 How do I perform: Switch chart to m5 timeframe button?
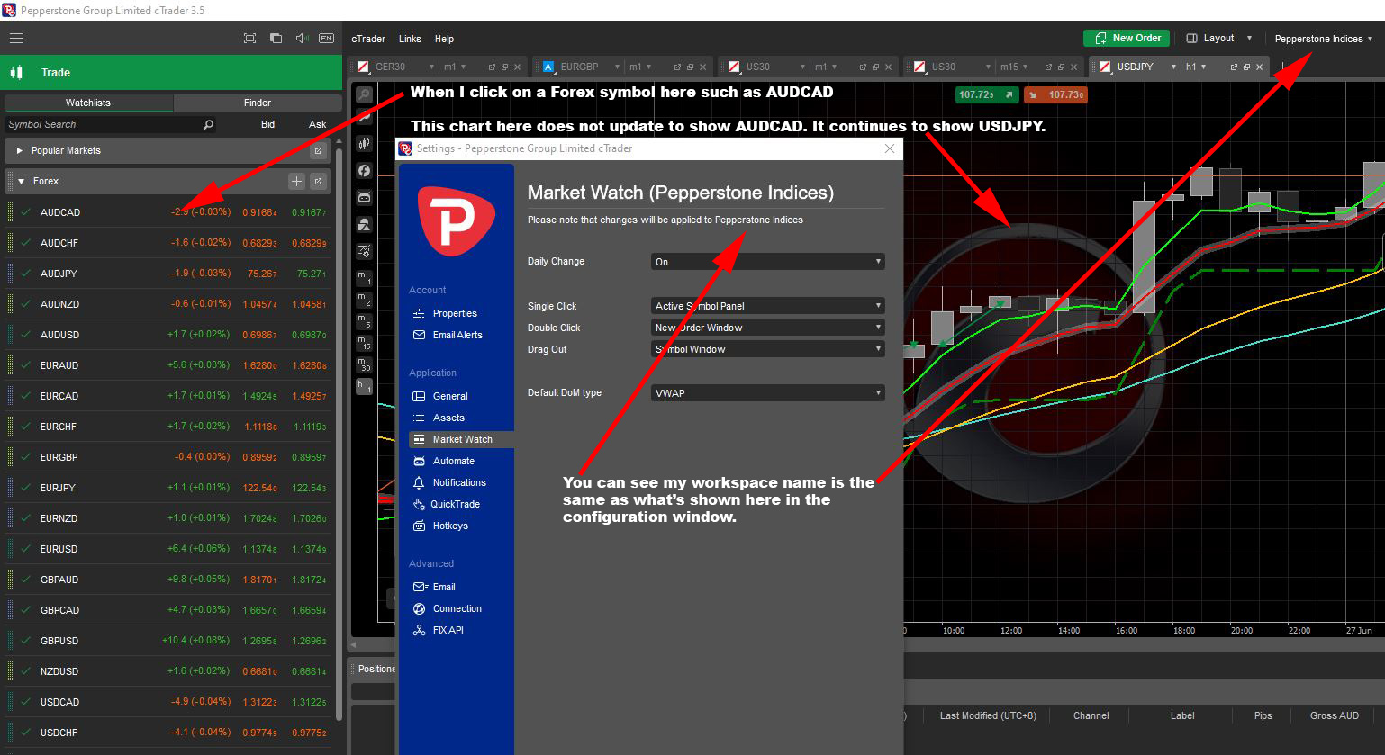pos(364,321)
